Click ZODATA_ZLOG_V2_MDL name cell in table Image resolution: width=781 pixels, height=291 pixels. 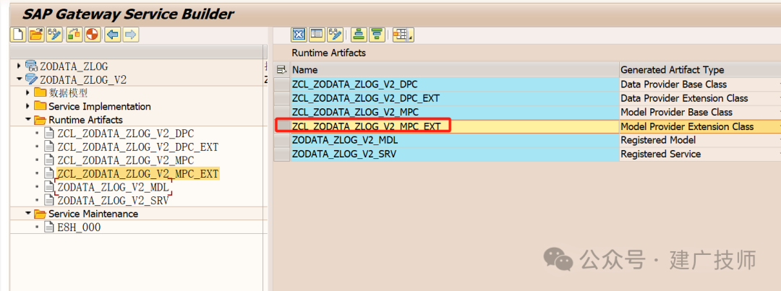[455, 140]
